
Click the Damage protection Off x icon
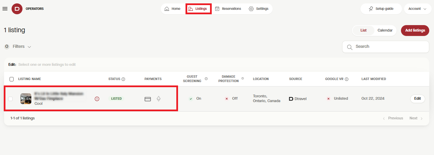point(226,99)
